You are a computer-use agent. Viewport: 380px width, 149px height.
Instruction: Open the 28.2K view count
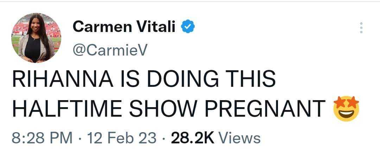tap(192, 137)
